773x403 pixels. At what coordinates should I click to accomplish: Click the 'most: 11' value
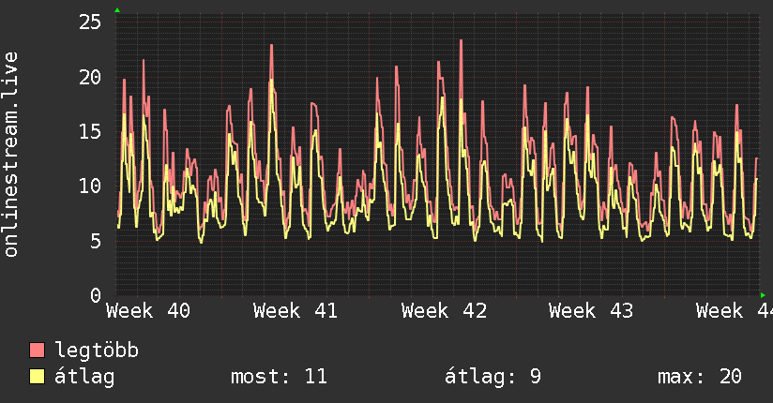pyautogui.click(x=279, y=377)
